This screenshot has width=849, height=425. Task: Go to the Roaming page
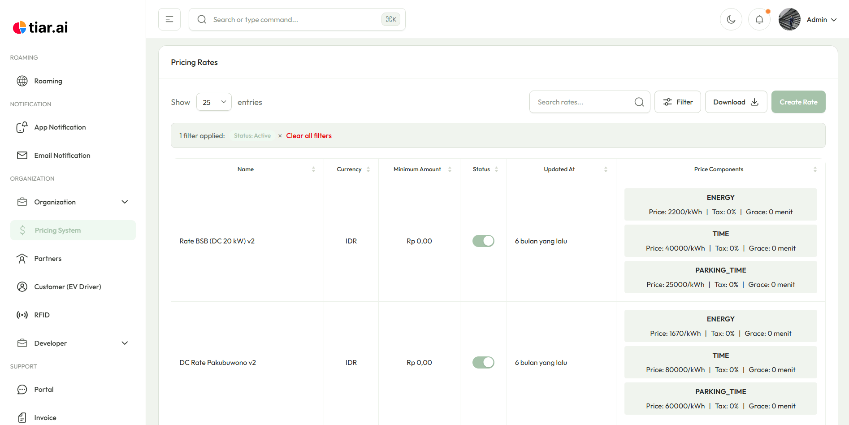pyautogui.click(x=48, y=81)
